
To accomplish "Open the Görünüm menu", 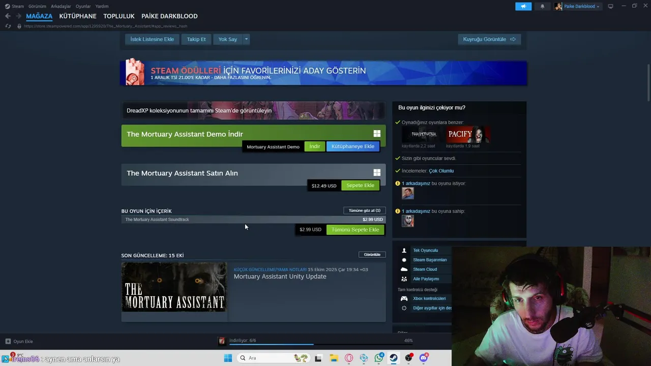I will coord(37,6).
